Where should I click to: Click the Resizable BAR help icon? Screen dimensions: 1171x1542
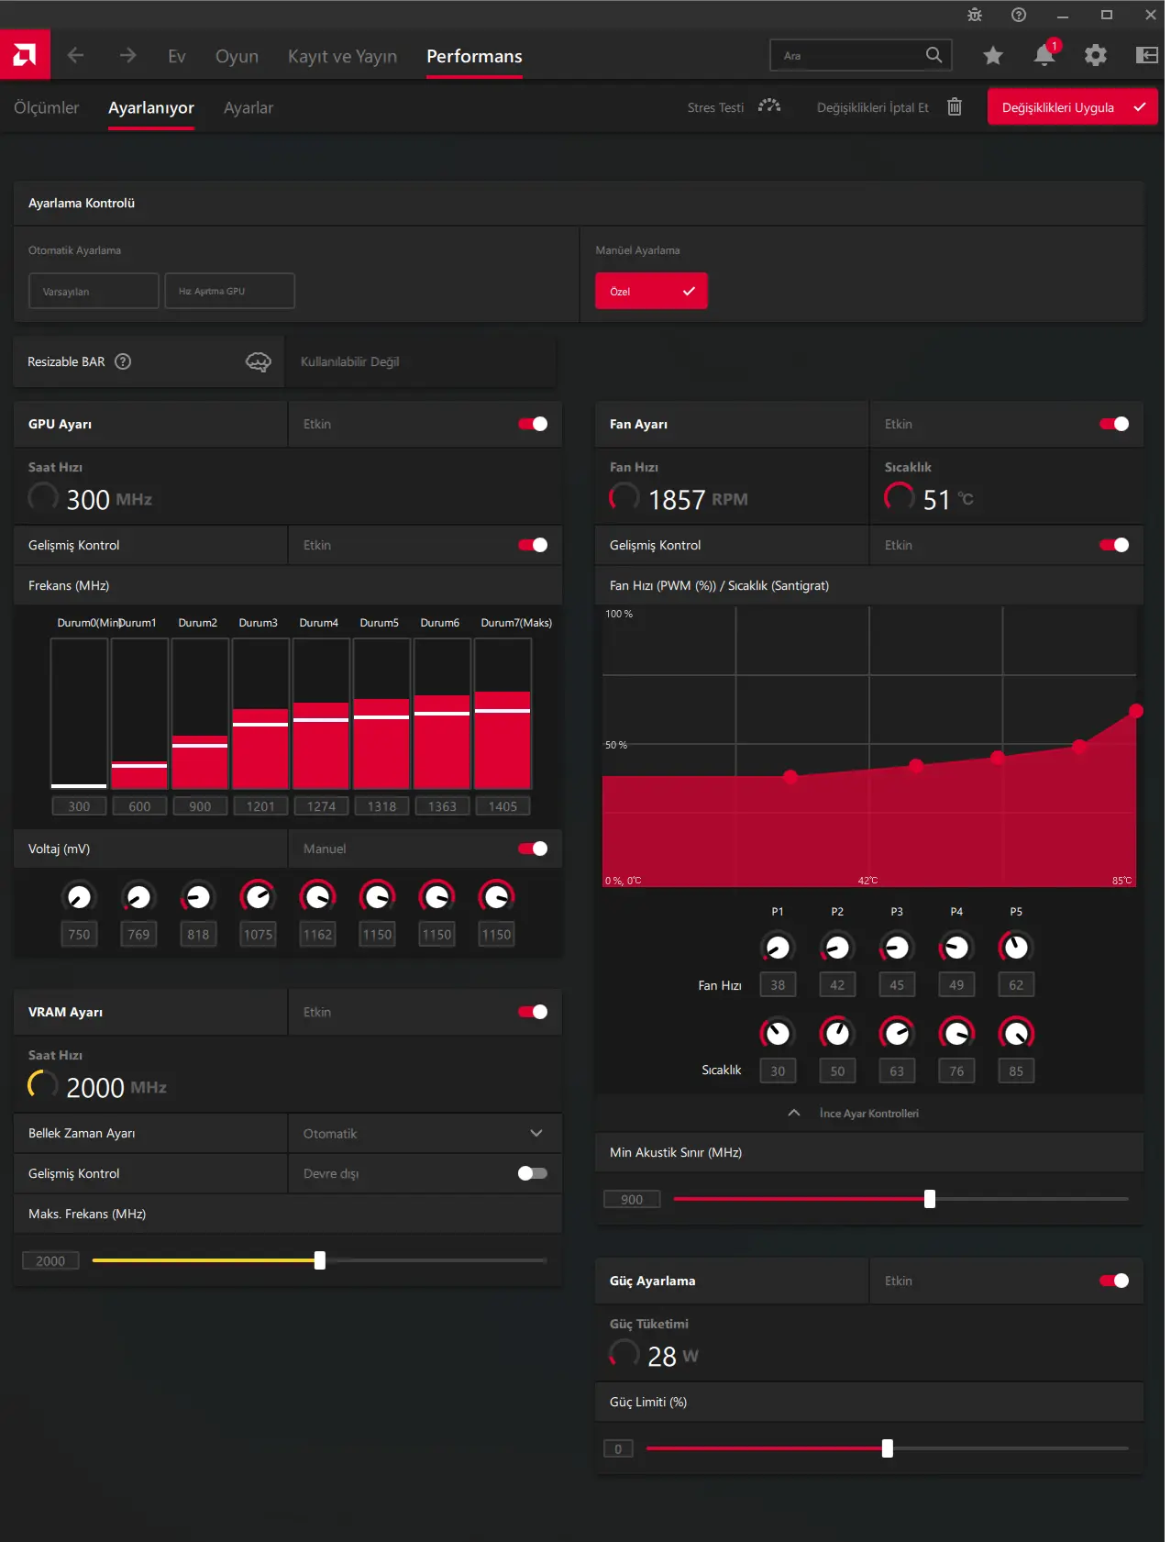123,361
